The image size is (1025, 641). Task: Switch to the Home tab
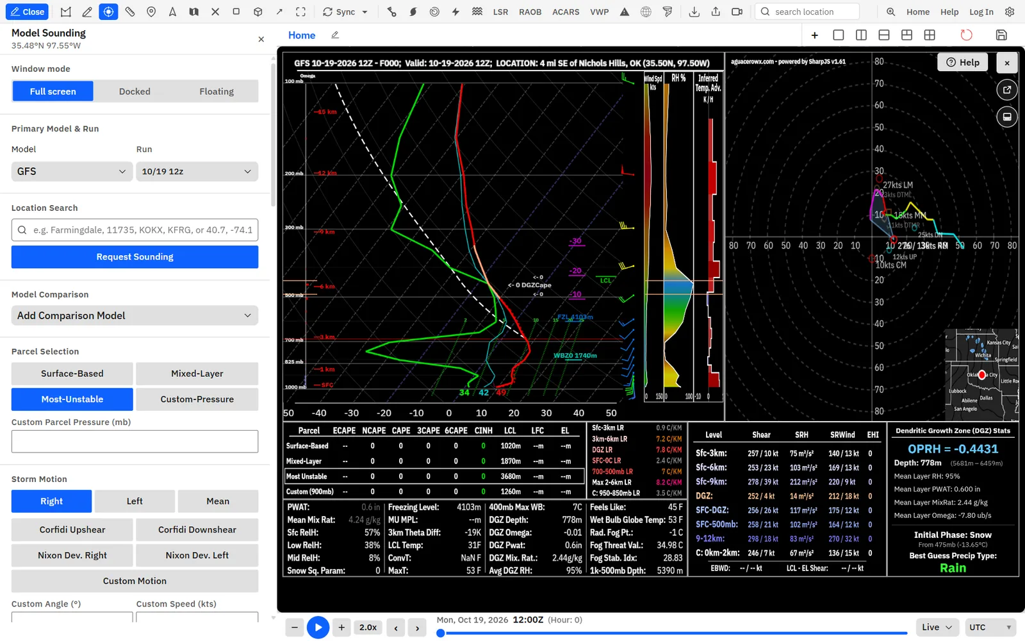click(302, 35)
